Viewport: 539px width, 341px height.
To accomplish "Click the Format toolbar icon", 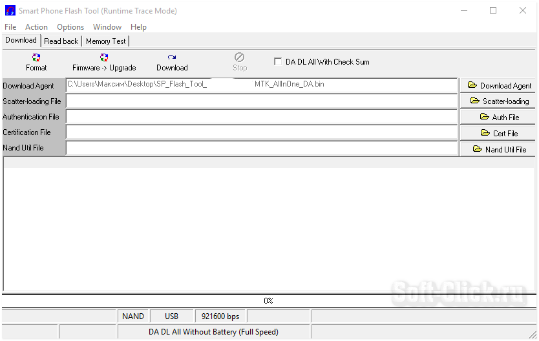I will [36, 57].
